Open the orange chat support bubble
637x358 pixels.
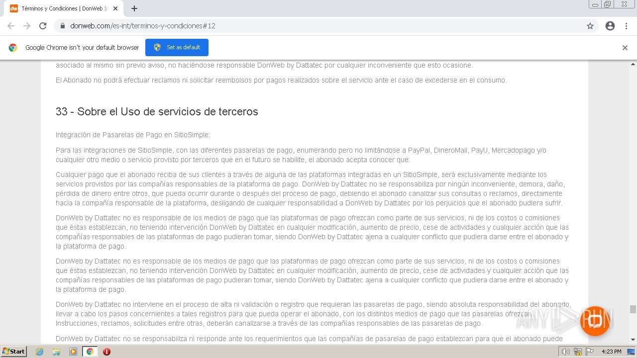pyautogui.click(x=595, y=321)
